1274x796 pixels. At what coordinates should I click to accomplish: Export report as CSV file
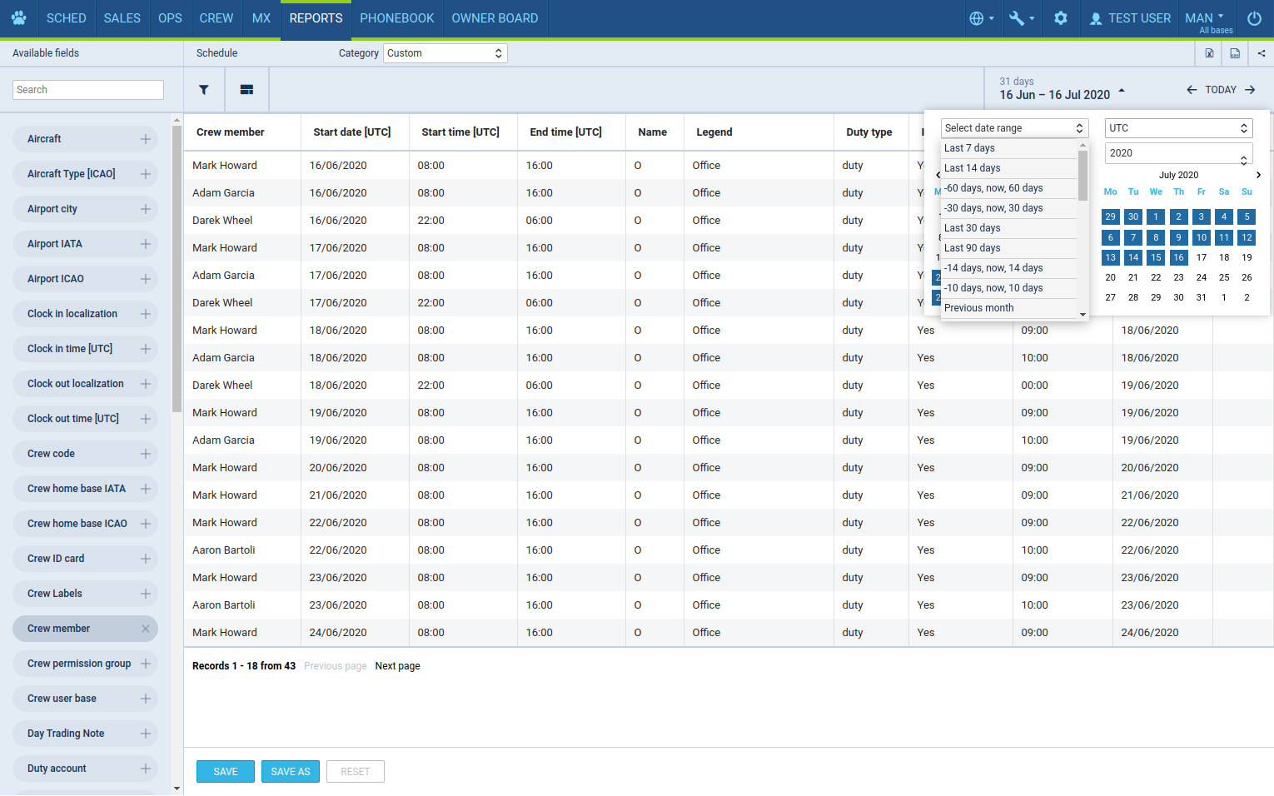click(1235, 53)
